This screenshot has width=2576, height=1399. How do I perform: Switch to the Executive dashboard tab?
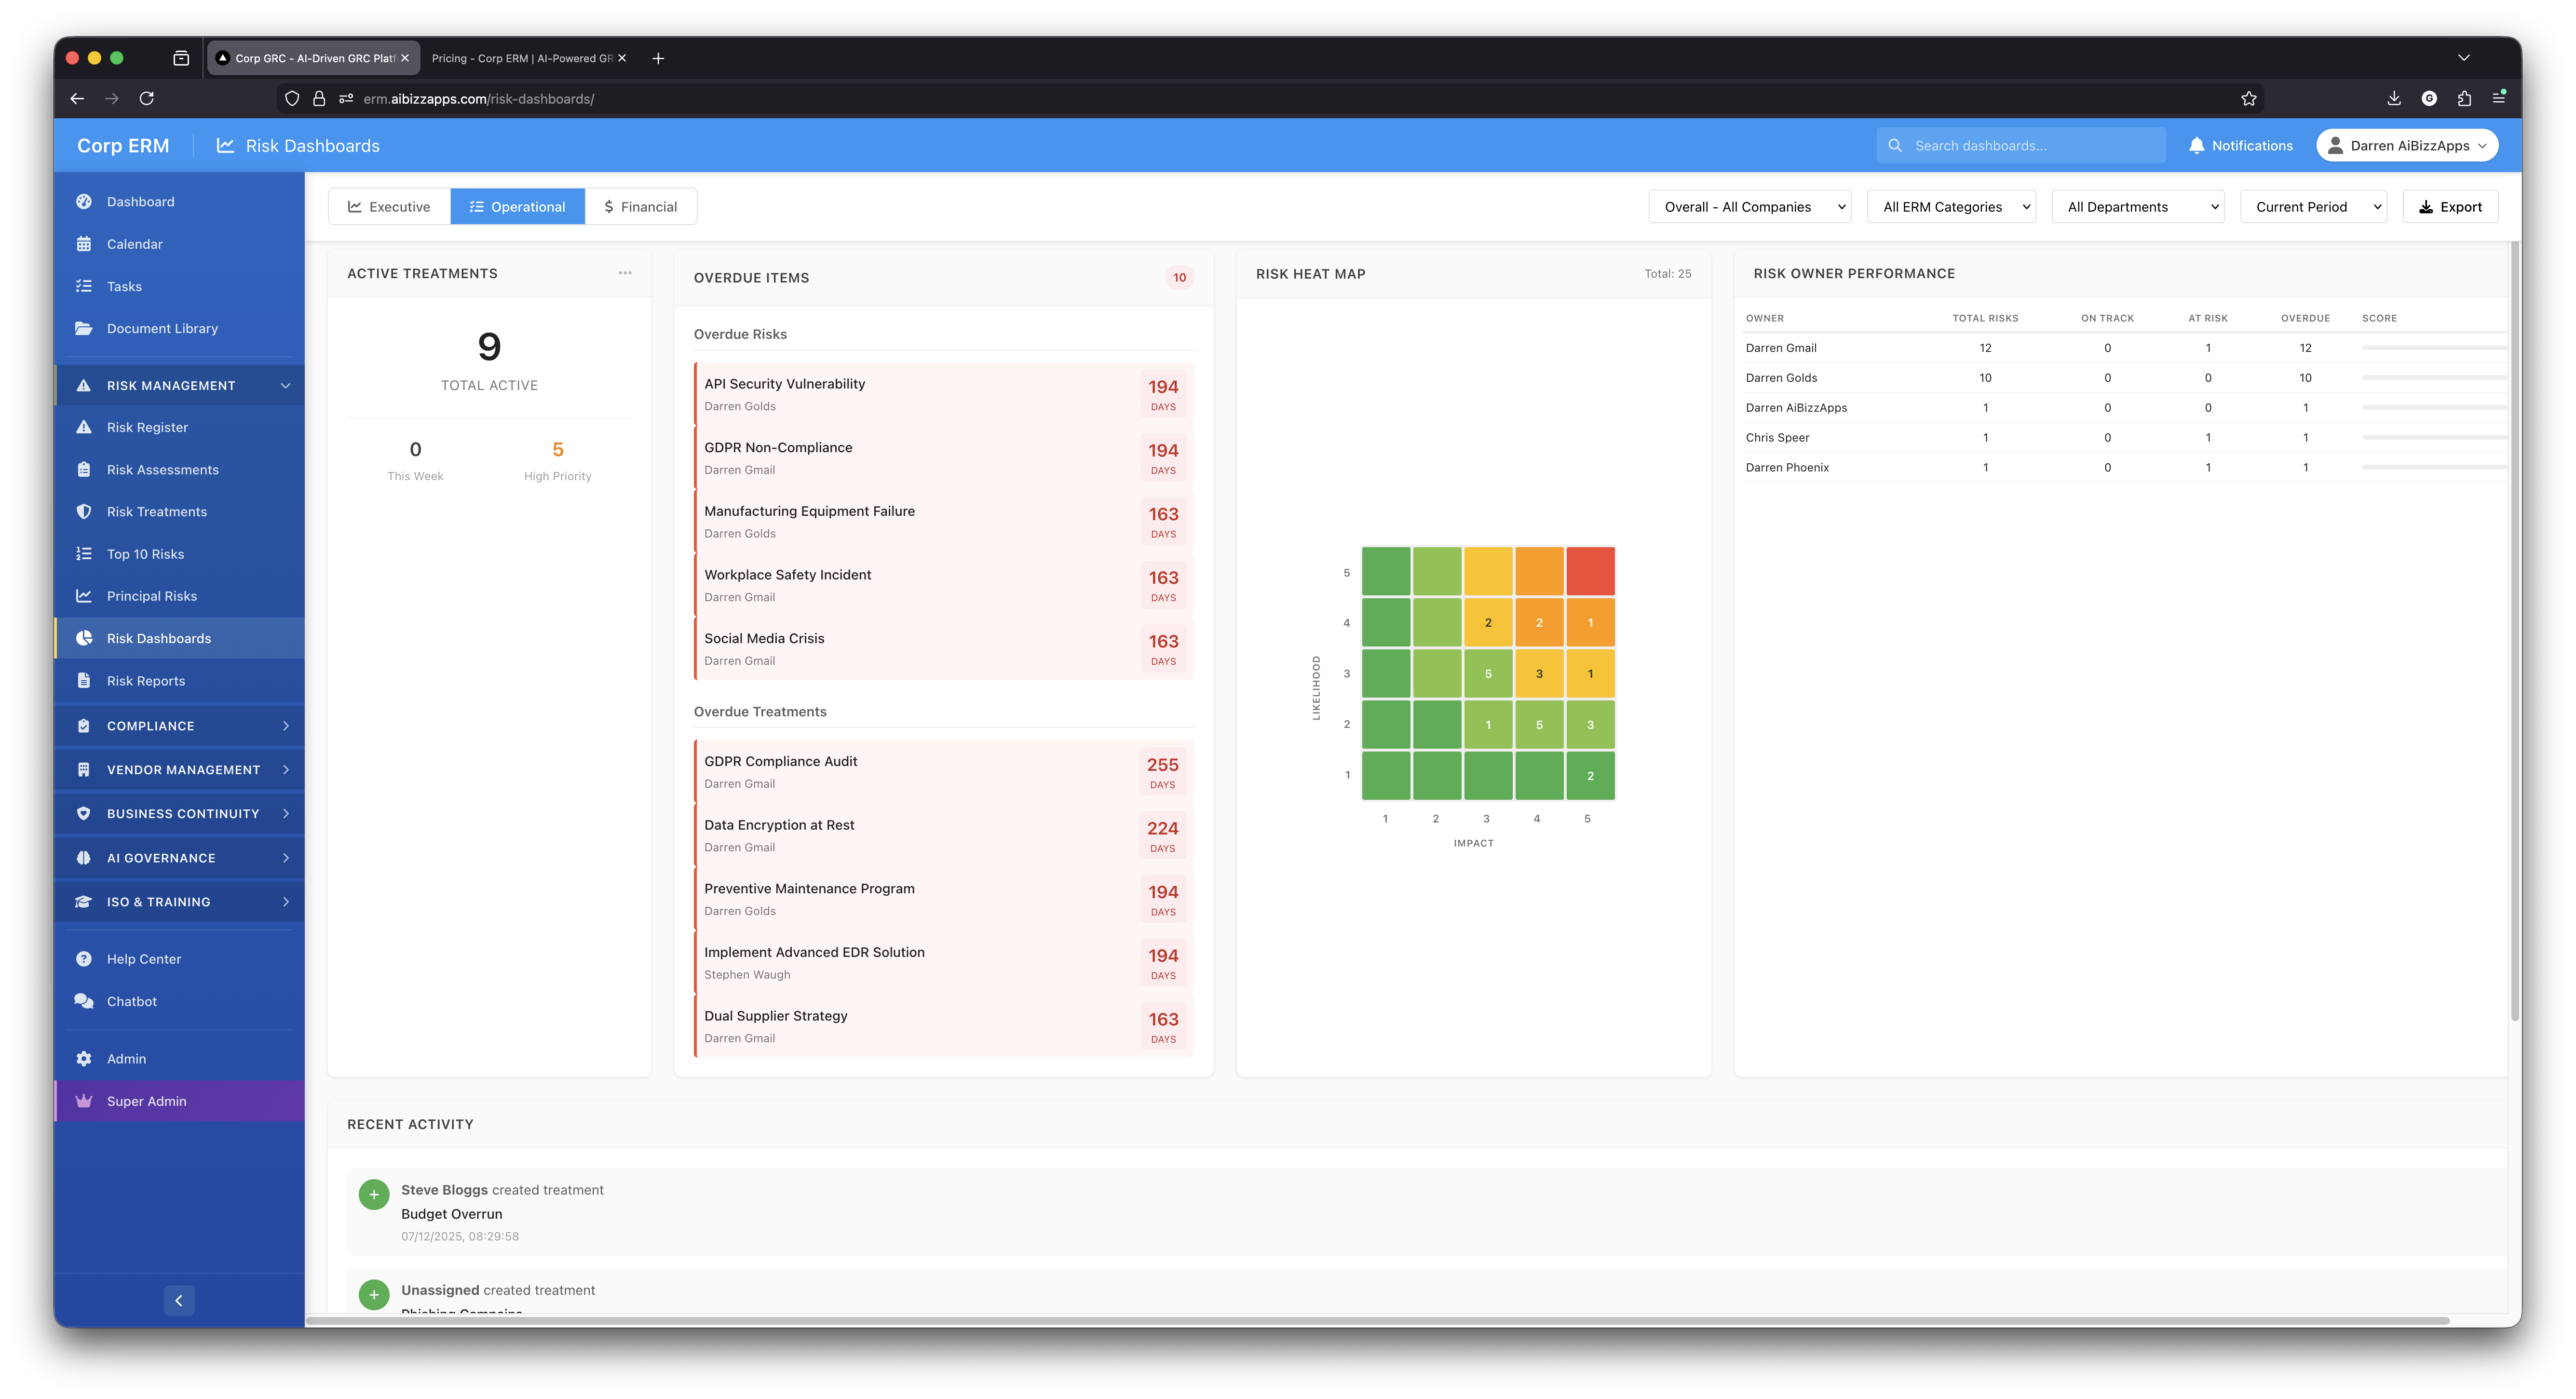pos(388,206)
